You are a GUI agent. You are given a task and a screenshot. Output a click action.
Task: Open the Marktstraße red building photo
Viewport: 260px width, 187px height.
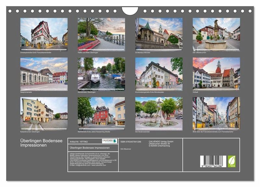(x=101, y=114)
